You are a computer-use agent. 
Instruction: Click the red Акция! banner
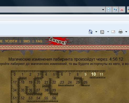58,41
